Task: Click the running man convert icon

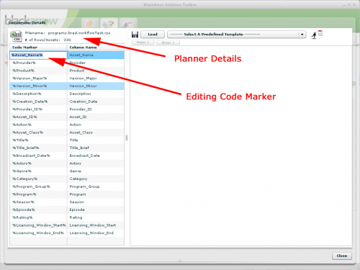Action: click(x=314, y=35)
